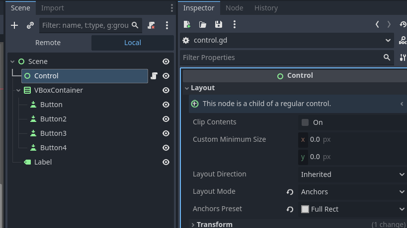This screenshot has width=407, height=228.
Task: Hide the Button3 node
Action: coord(166,133)
